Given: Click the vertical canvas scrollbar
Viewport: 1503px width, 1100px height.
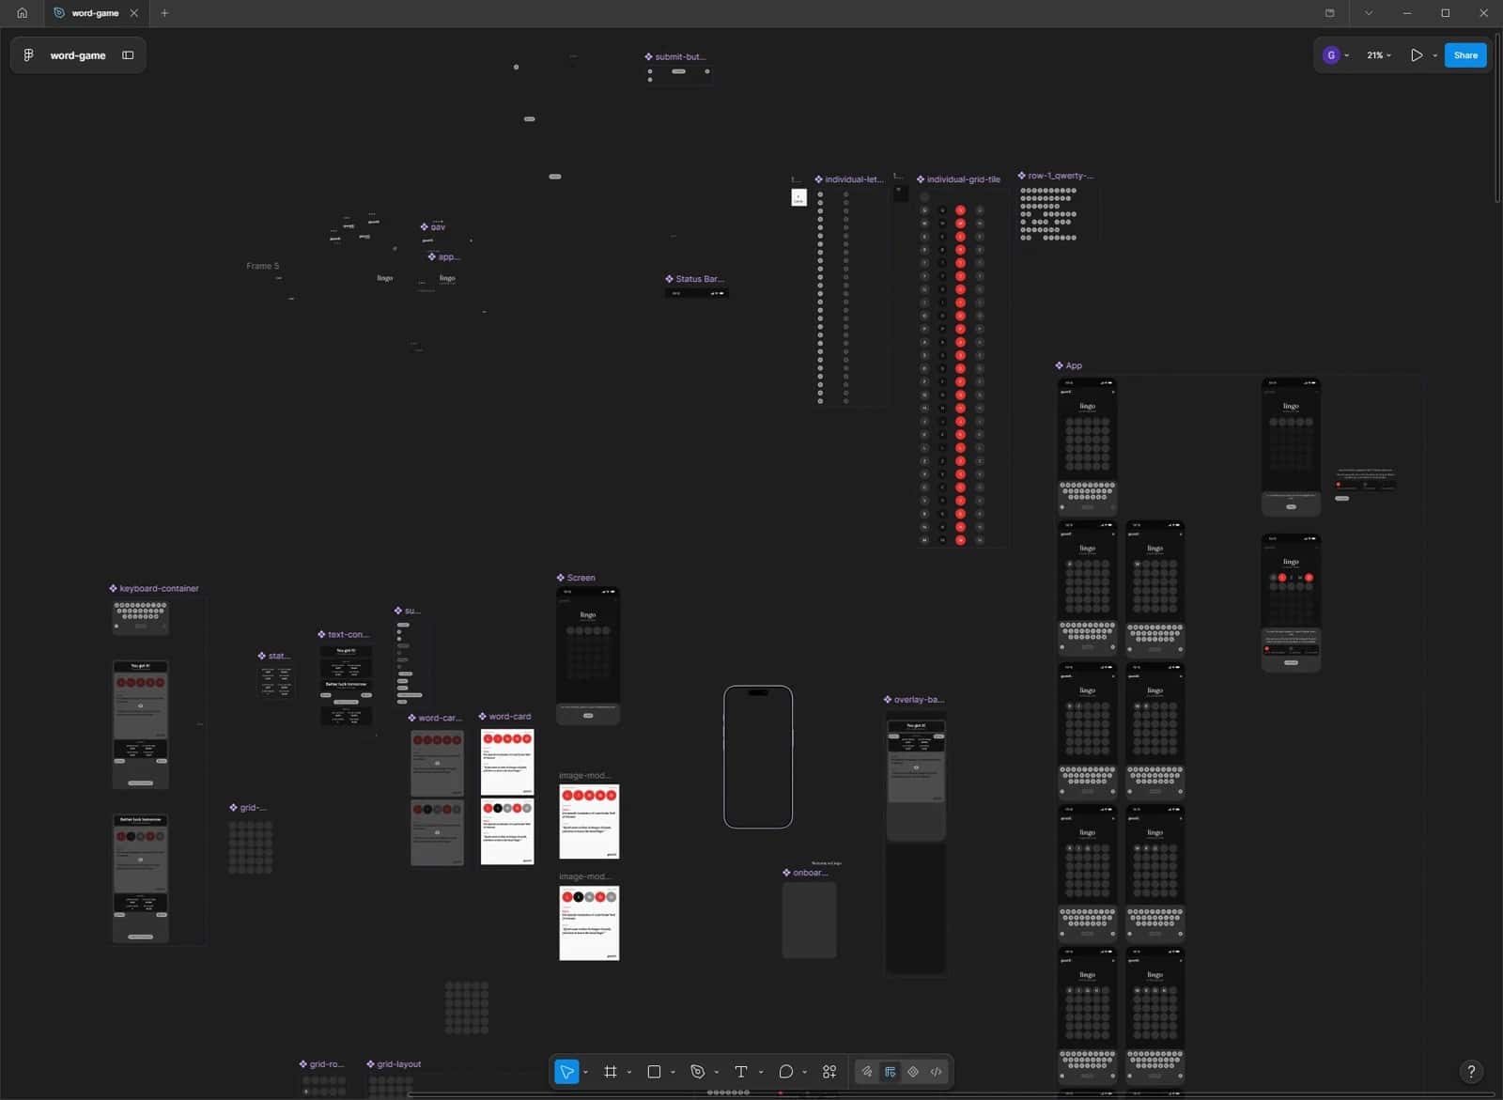Looking at the screenshot, I should [1497, 117].
